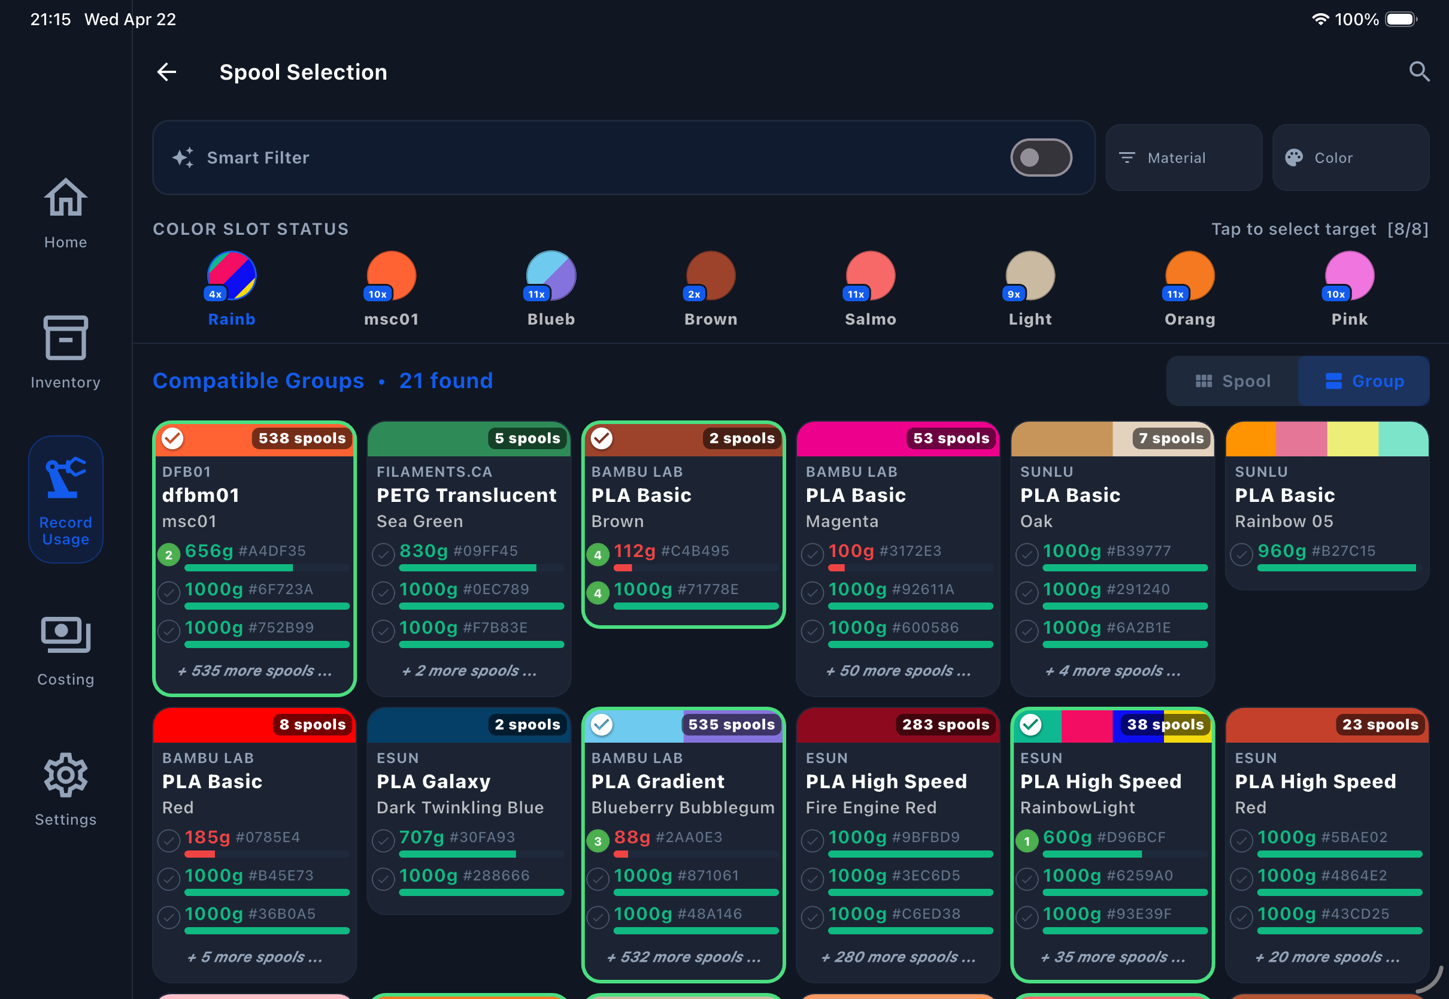
Task: Go back with the arrow icon
Action: 166,72
